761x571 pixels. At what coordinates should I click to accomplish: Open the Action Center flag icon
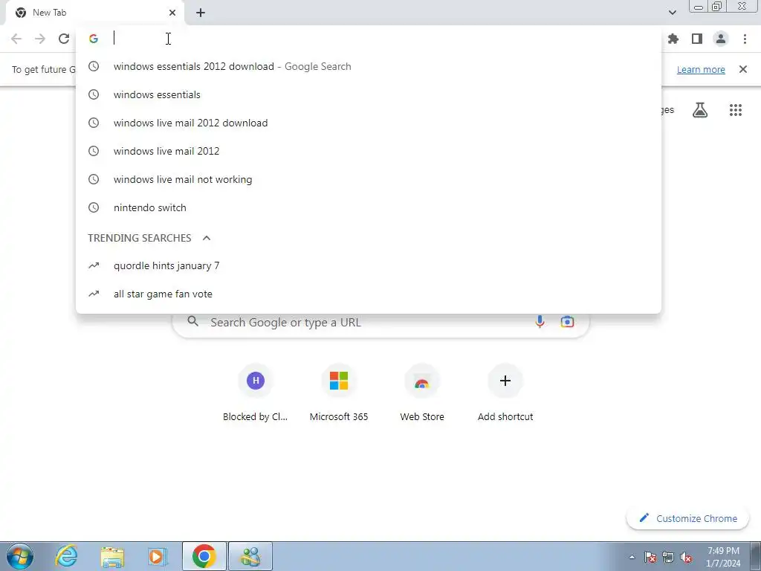coord(650,557)
